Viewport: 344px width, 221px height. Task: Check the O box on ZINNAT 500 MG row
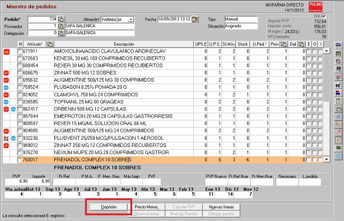click(315, 73)
